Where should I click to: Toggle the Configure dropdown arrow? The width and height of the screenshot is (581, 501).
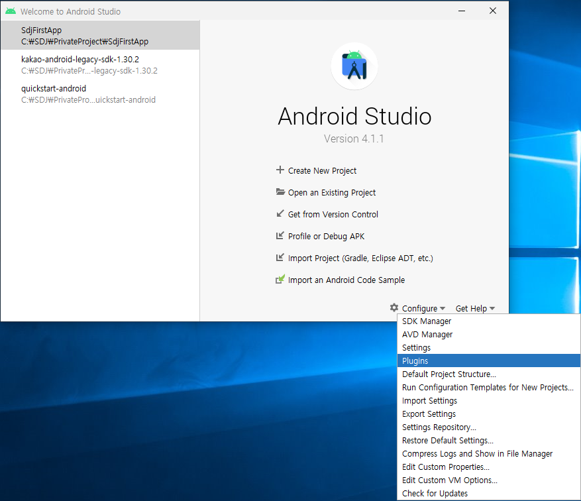tap(443, 308)
